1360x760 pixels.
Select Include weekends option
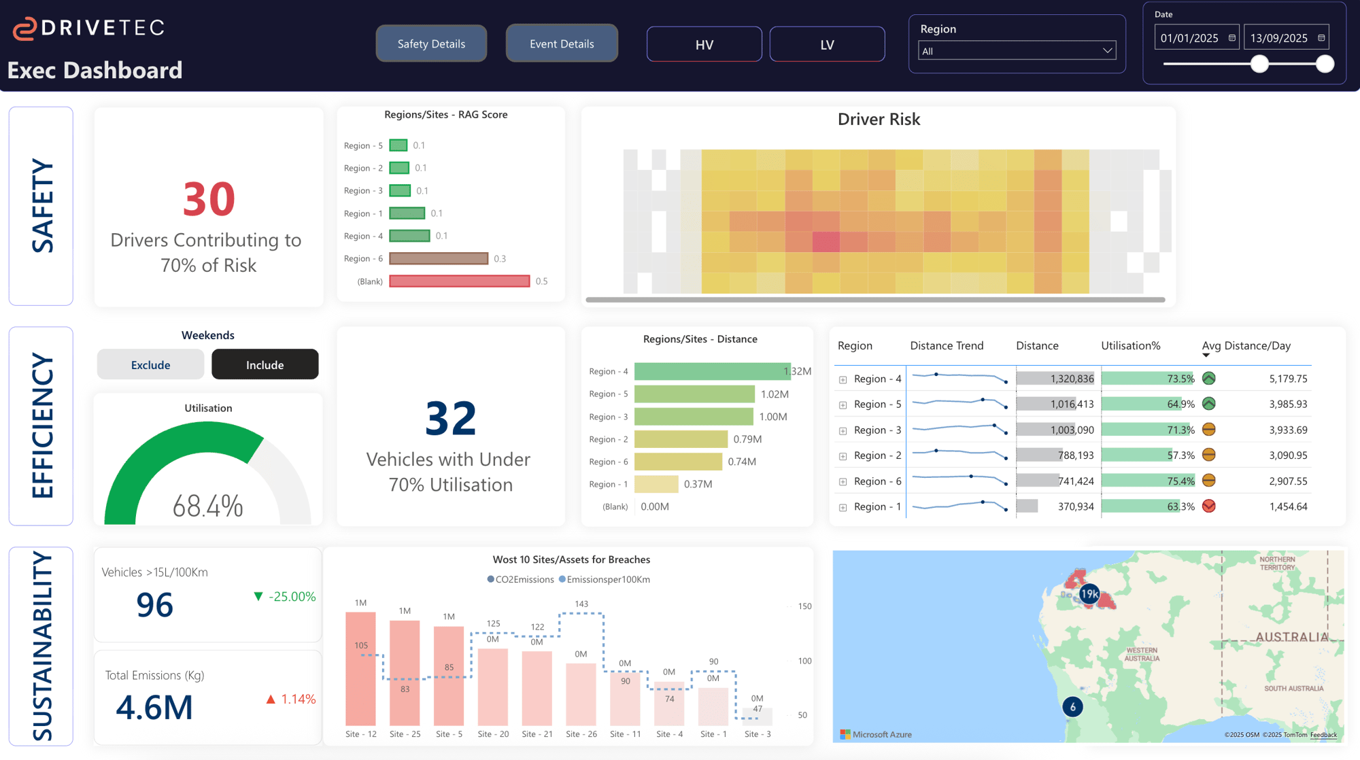[x=265, y=365]
